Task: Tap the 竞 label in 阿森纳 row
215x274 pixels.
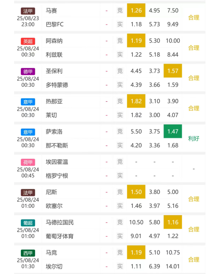Action: pyautogui.click(x=120, y=41)
